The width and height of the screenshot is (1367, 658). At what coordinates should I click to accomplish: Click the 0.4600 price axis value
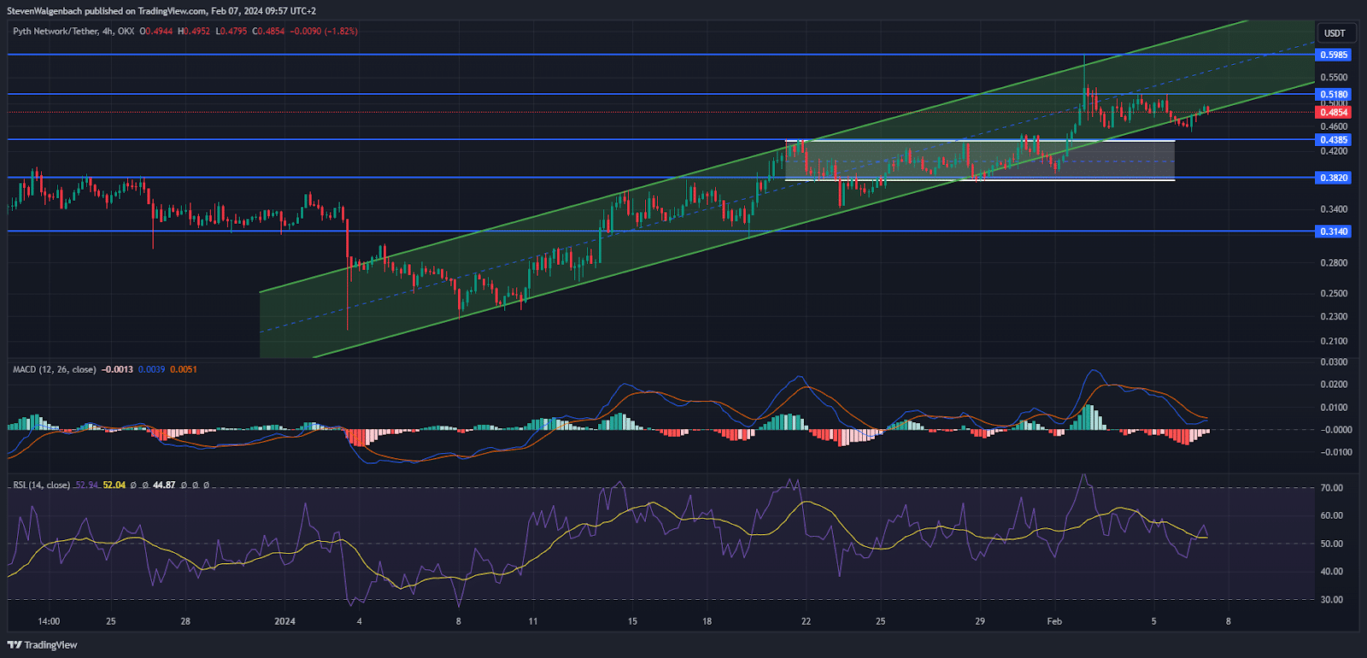tap(1334, 127)
